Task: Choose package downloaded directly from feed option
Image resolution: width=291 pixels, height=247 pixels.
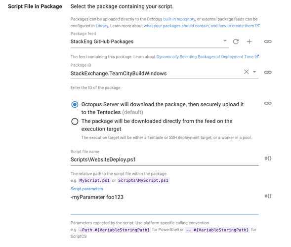Action: (75, 122)
